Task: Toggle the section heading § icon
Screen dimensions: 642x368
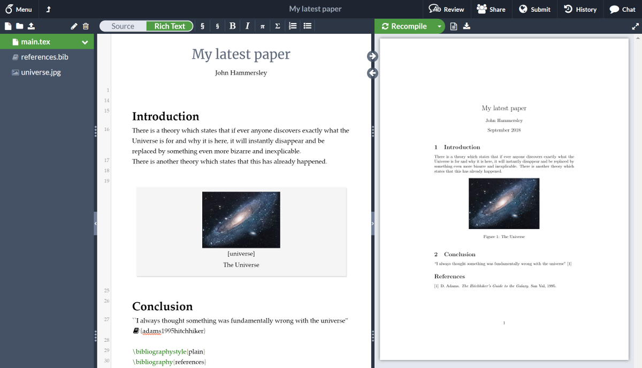Action: (x=202, y=26)
